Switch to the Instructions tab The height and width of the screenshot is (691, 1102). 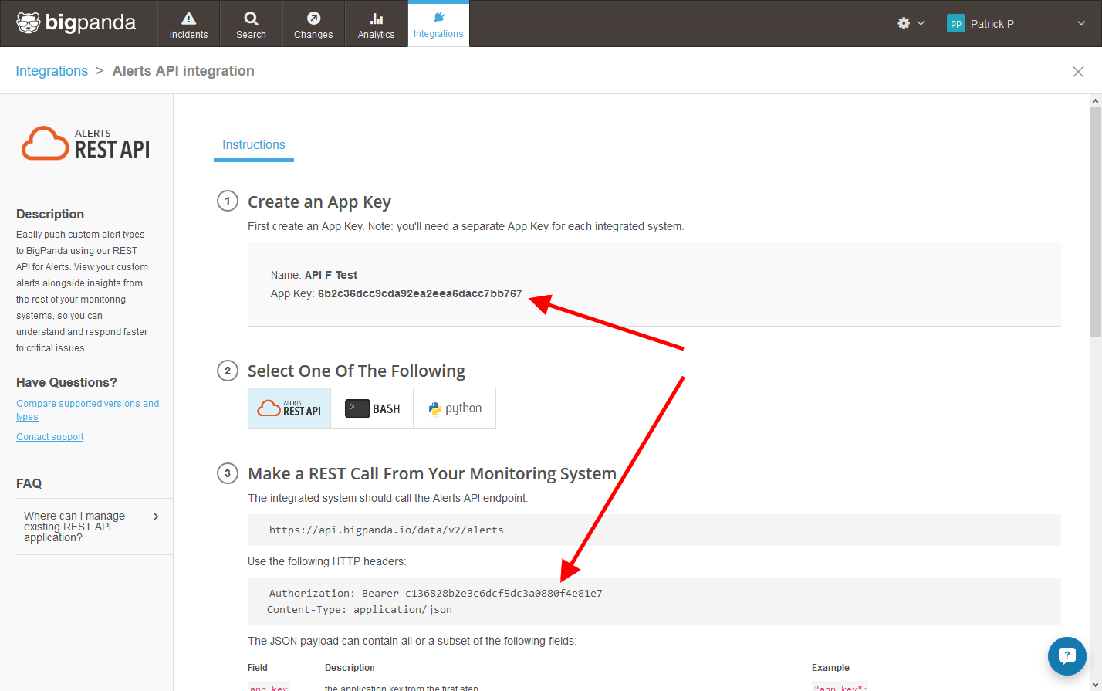[x=253, y=145]
